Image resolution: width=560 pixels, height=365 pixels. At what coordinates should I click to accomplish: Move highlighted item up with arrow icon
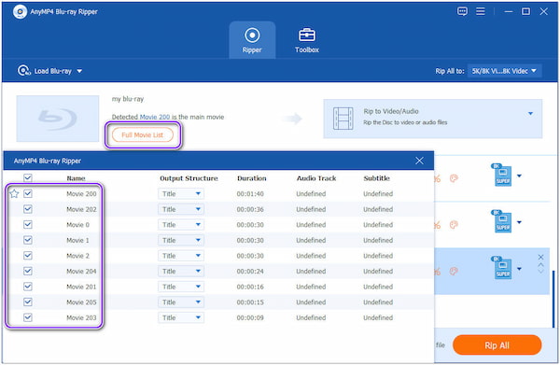click(x=540, y=264)
